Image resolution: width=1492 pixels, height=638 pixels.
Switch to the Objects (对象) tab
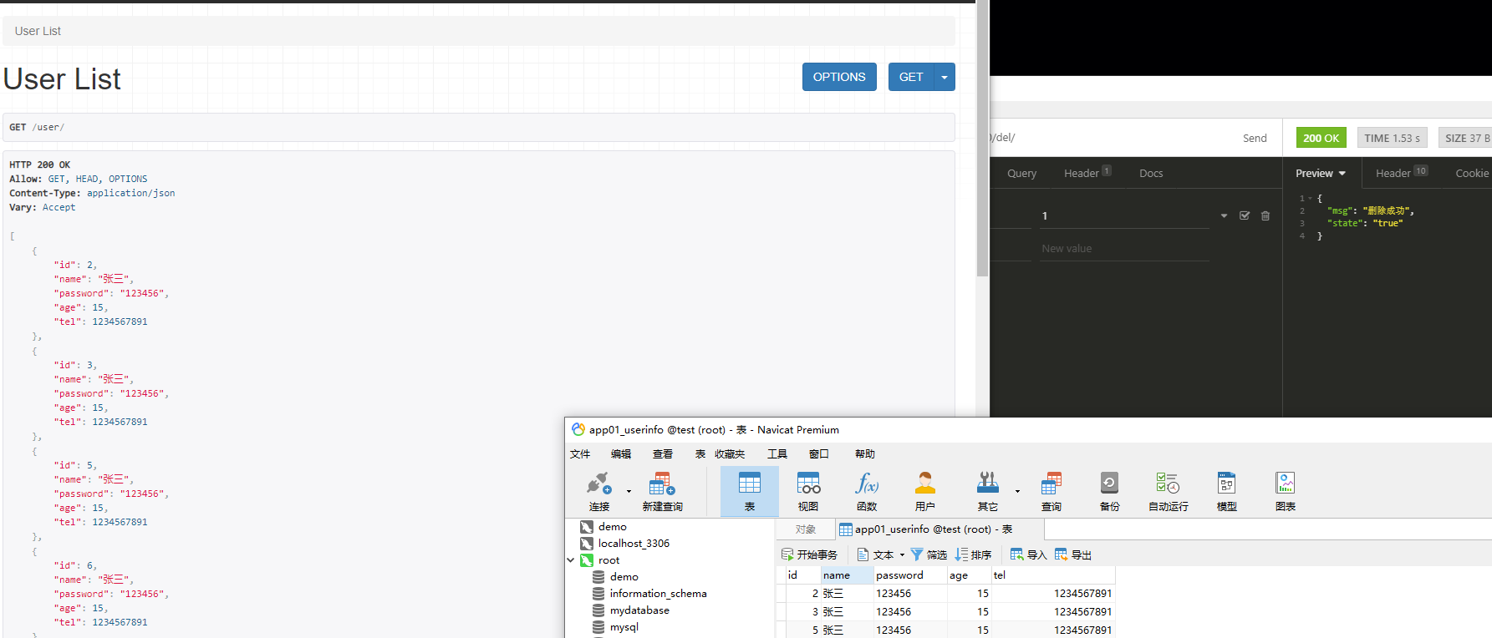click(x=806, y=529)
